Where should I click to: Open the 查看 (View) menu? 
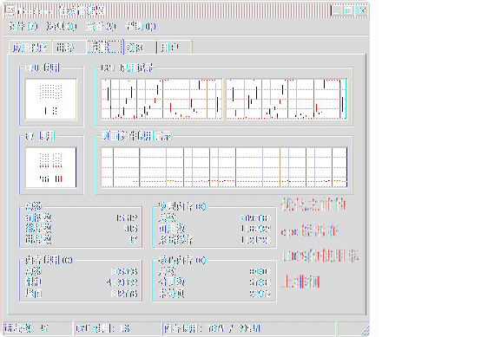(101, 26)
